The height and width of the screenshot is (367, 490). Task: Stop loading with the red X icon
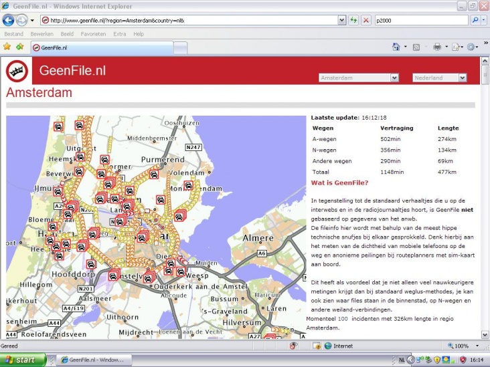pyautogui.click(x=365, y=21)
